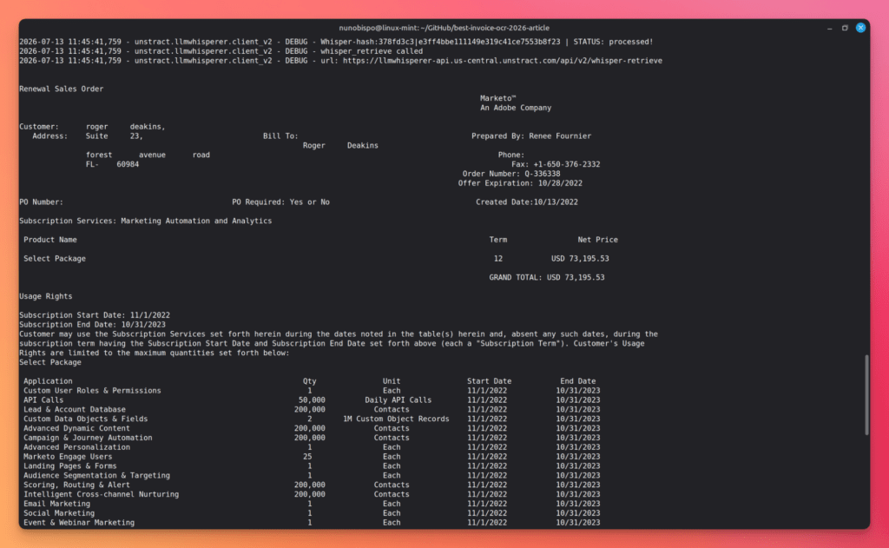Click 'Lead & Account Database' row

(312, 410)
